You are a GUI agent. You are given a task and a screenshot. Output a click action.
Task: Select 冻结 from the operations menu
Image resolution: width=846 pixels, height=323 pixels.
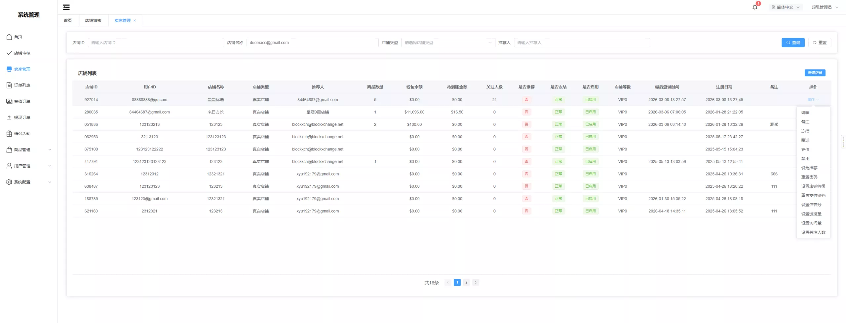805,131
